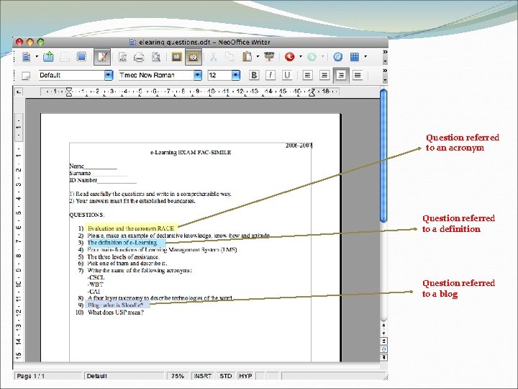Screen dimensions: 518x389
Task: Open the Times New Roman font dropdown
Action: pos(198,75)
